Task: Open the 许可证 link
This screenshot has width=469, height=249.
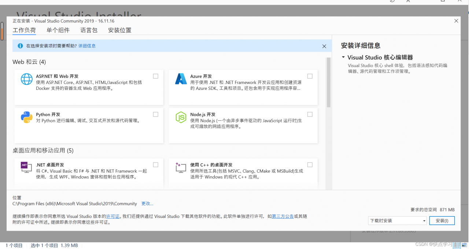Action: point(113,216)
